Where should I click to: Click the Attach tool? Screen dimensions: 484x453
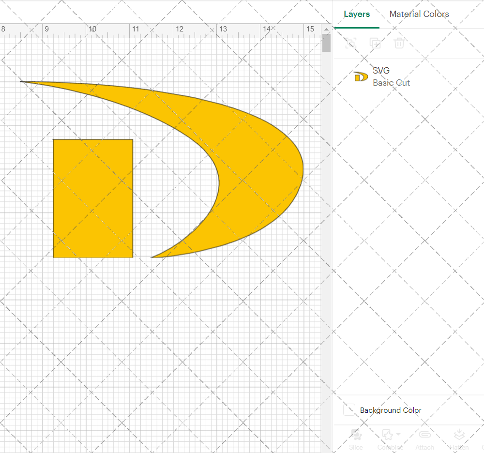click(425, 439)
